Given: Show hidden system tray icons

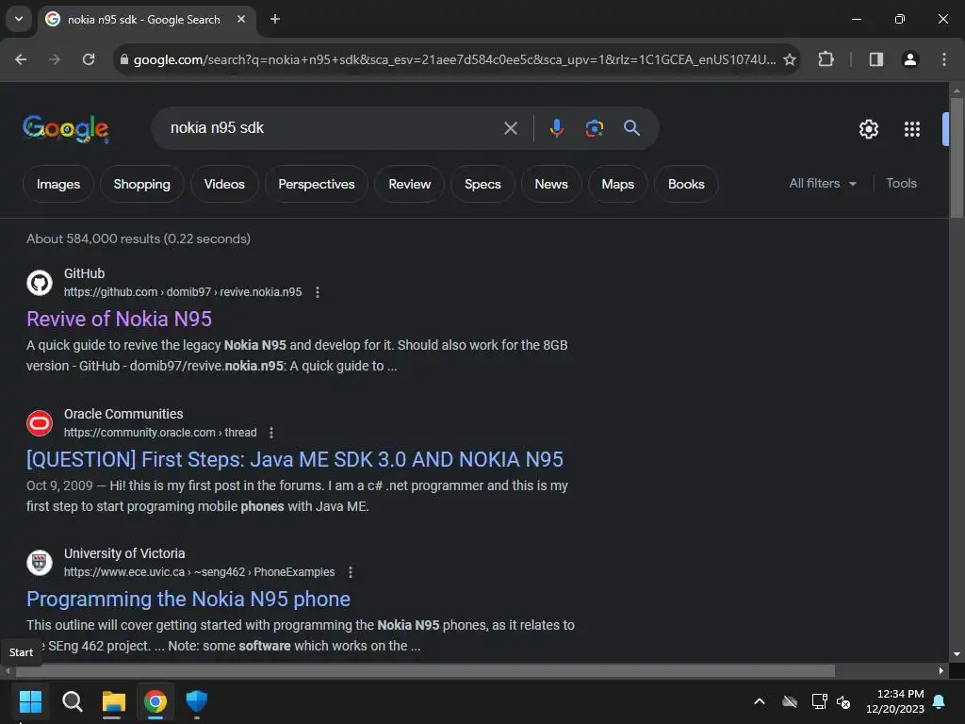Looking at the screenshot, I should coord(760,701).
